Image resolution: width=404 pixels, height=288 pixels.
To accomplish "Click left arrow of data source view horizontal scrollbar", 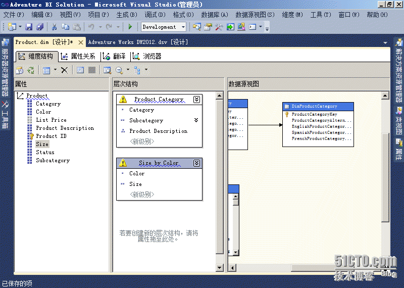I will click(232, 268).
